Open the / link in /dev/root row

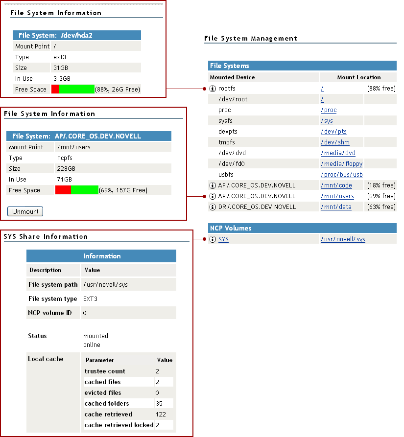322,99
